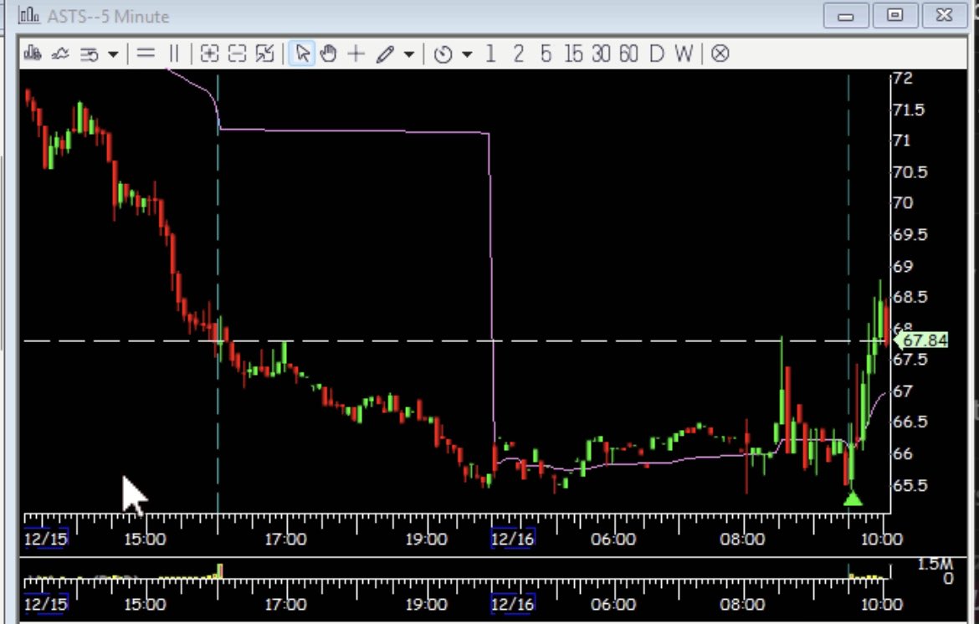Click the 71.5 price scale label
This screenshot has height=624, width=979.
click(x=910, y=110)
